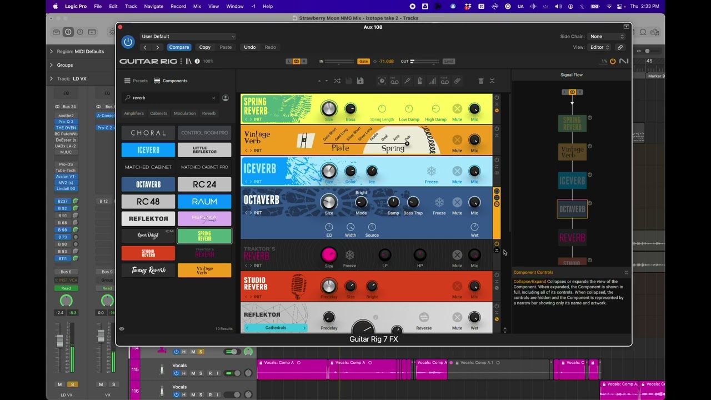
Task: Open the preset list down arrow in rack toolbar
Action: click(326, 81)
